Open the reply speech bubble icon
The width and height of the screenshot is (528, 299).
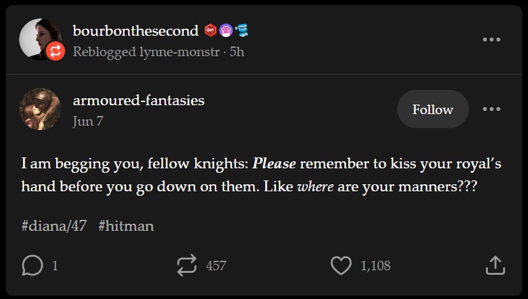(32, 265)
